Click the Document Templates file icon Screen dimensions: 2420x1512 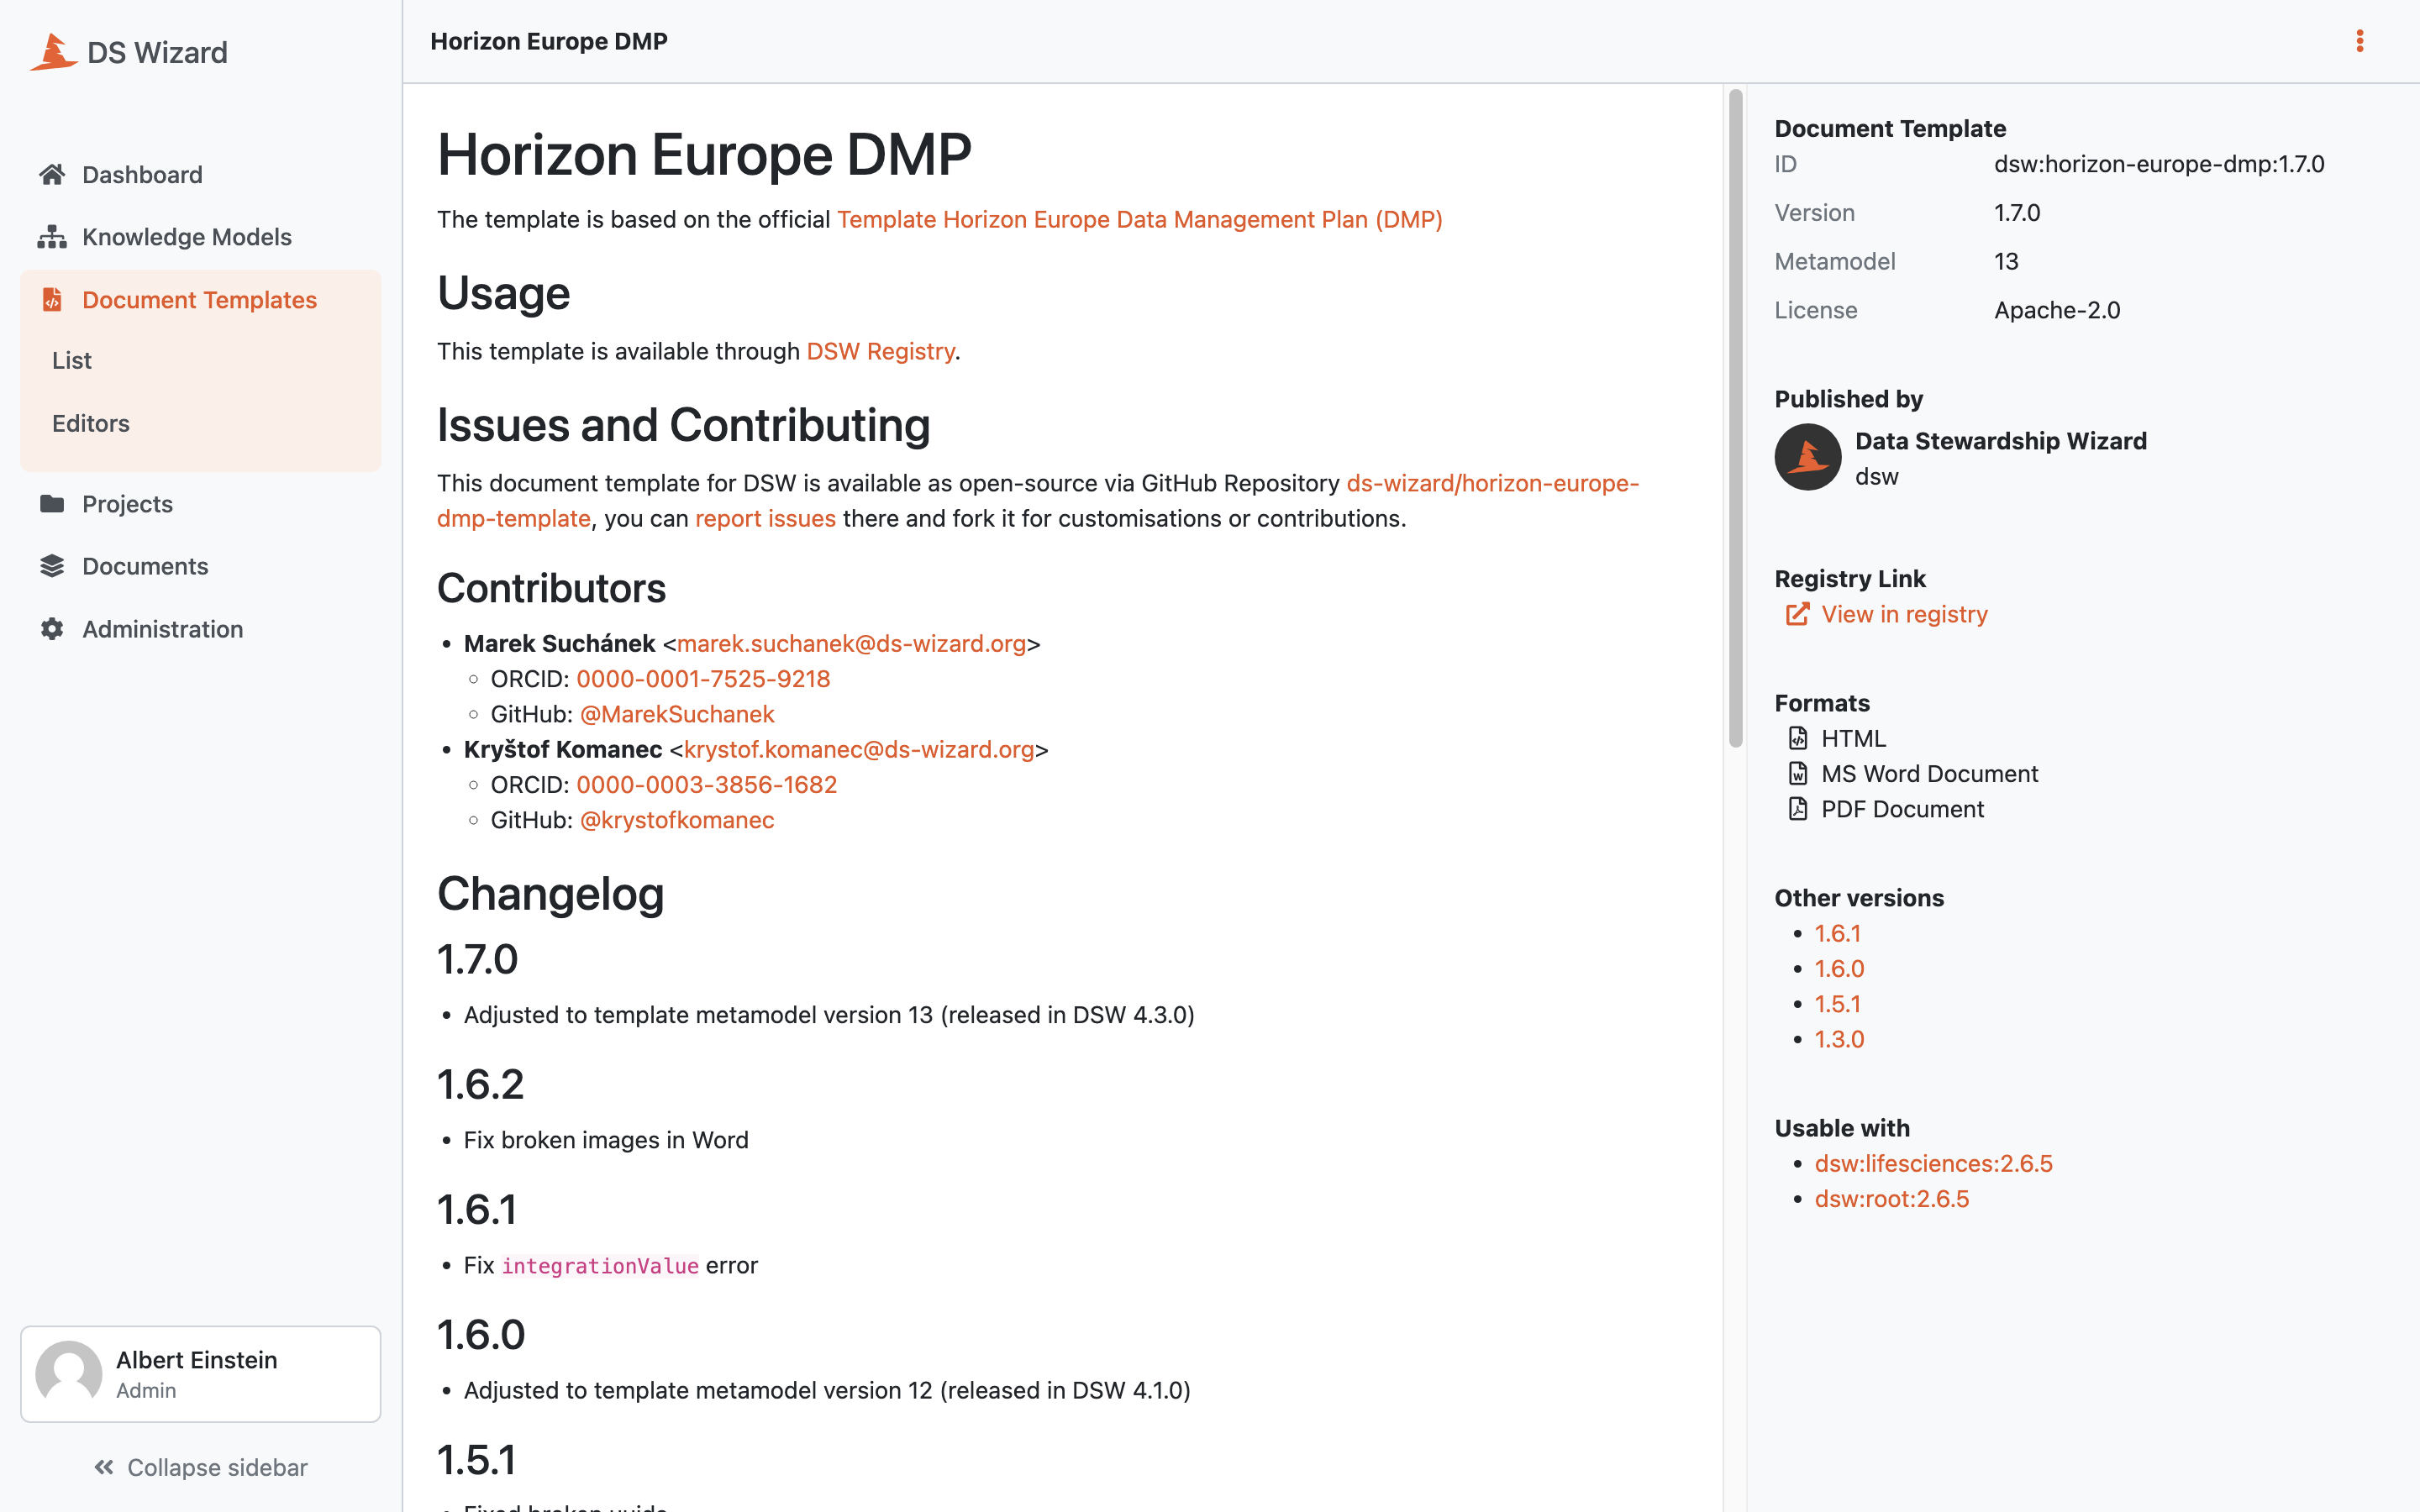pyautogui.click(x=52, y=300)
